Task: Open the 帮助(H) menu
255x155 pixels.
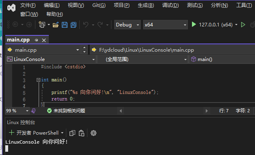Action: [54, 14]
